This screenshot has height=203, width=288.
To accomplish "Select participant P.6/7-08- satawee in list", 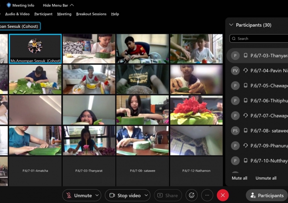I will (x=258, y=130).
